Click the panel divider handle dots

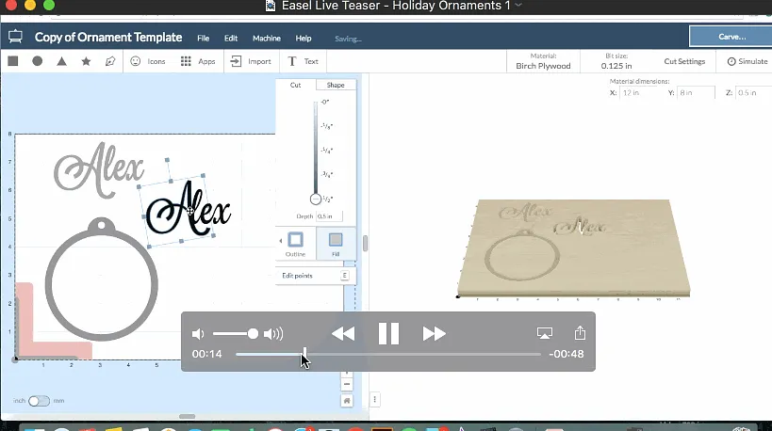click(374, 400)
